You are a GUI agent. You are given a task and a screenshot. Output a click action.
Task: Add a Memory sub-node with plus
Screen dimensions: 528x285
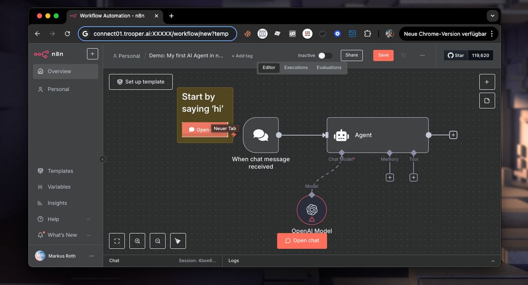(x=390, y=178)
